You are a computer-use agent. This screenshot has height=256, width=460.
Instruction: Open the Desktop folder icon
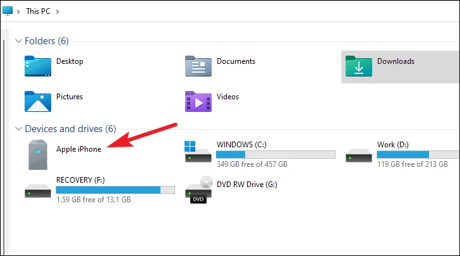[38, 66]
